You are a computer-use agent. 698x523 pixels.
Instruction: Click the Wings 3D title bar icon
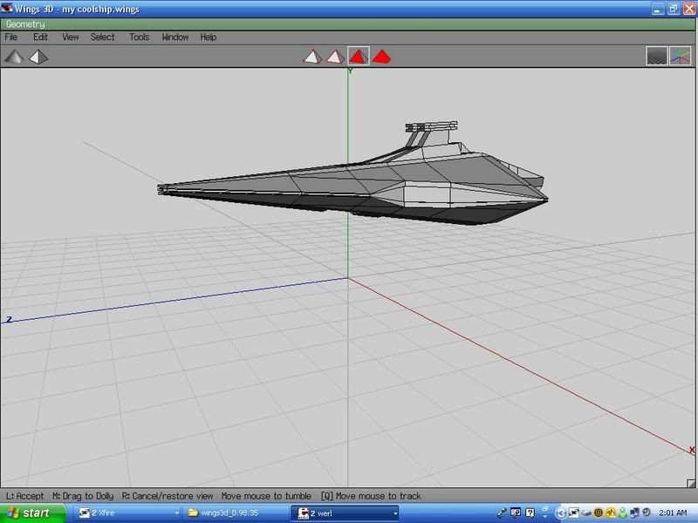[7, 8]
